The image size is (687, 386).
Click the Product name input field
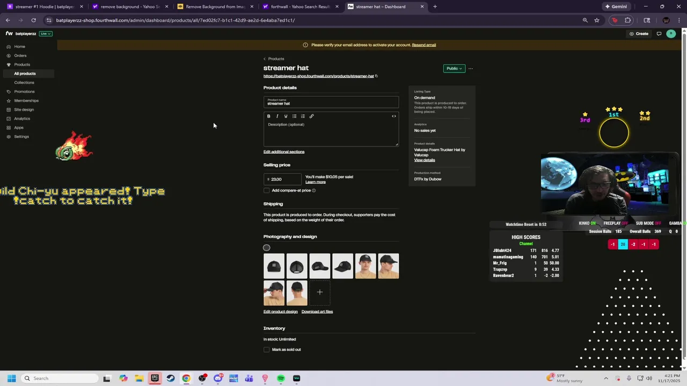331,102
